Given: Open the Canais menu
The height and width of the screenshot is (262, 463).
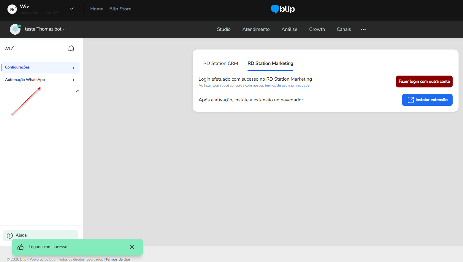Looking at the screenshot, I should click(344, 29).
